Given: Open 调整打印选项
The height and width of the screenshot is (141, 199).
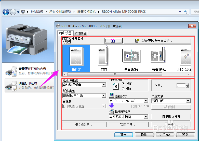Looking at the screenshot, I should tap(28, 83).
